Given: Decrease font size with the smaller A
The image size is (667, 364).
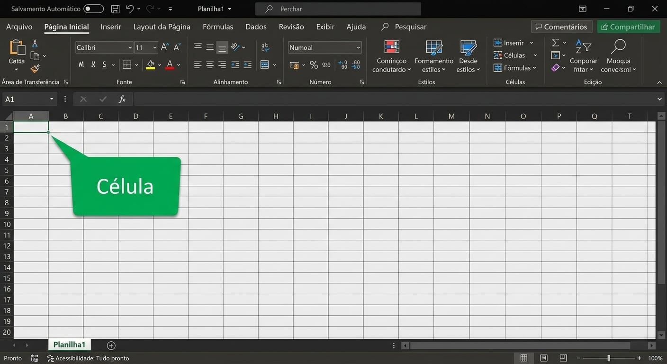Looking at the screenshot, I should click(177, 47).
